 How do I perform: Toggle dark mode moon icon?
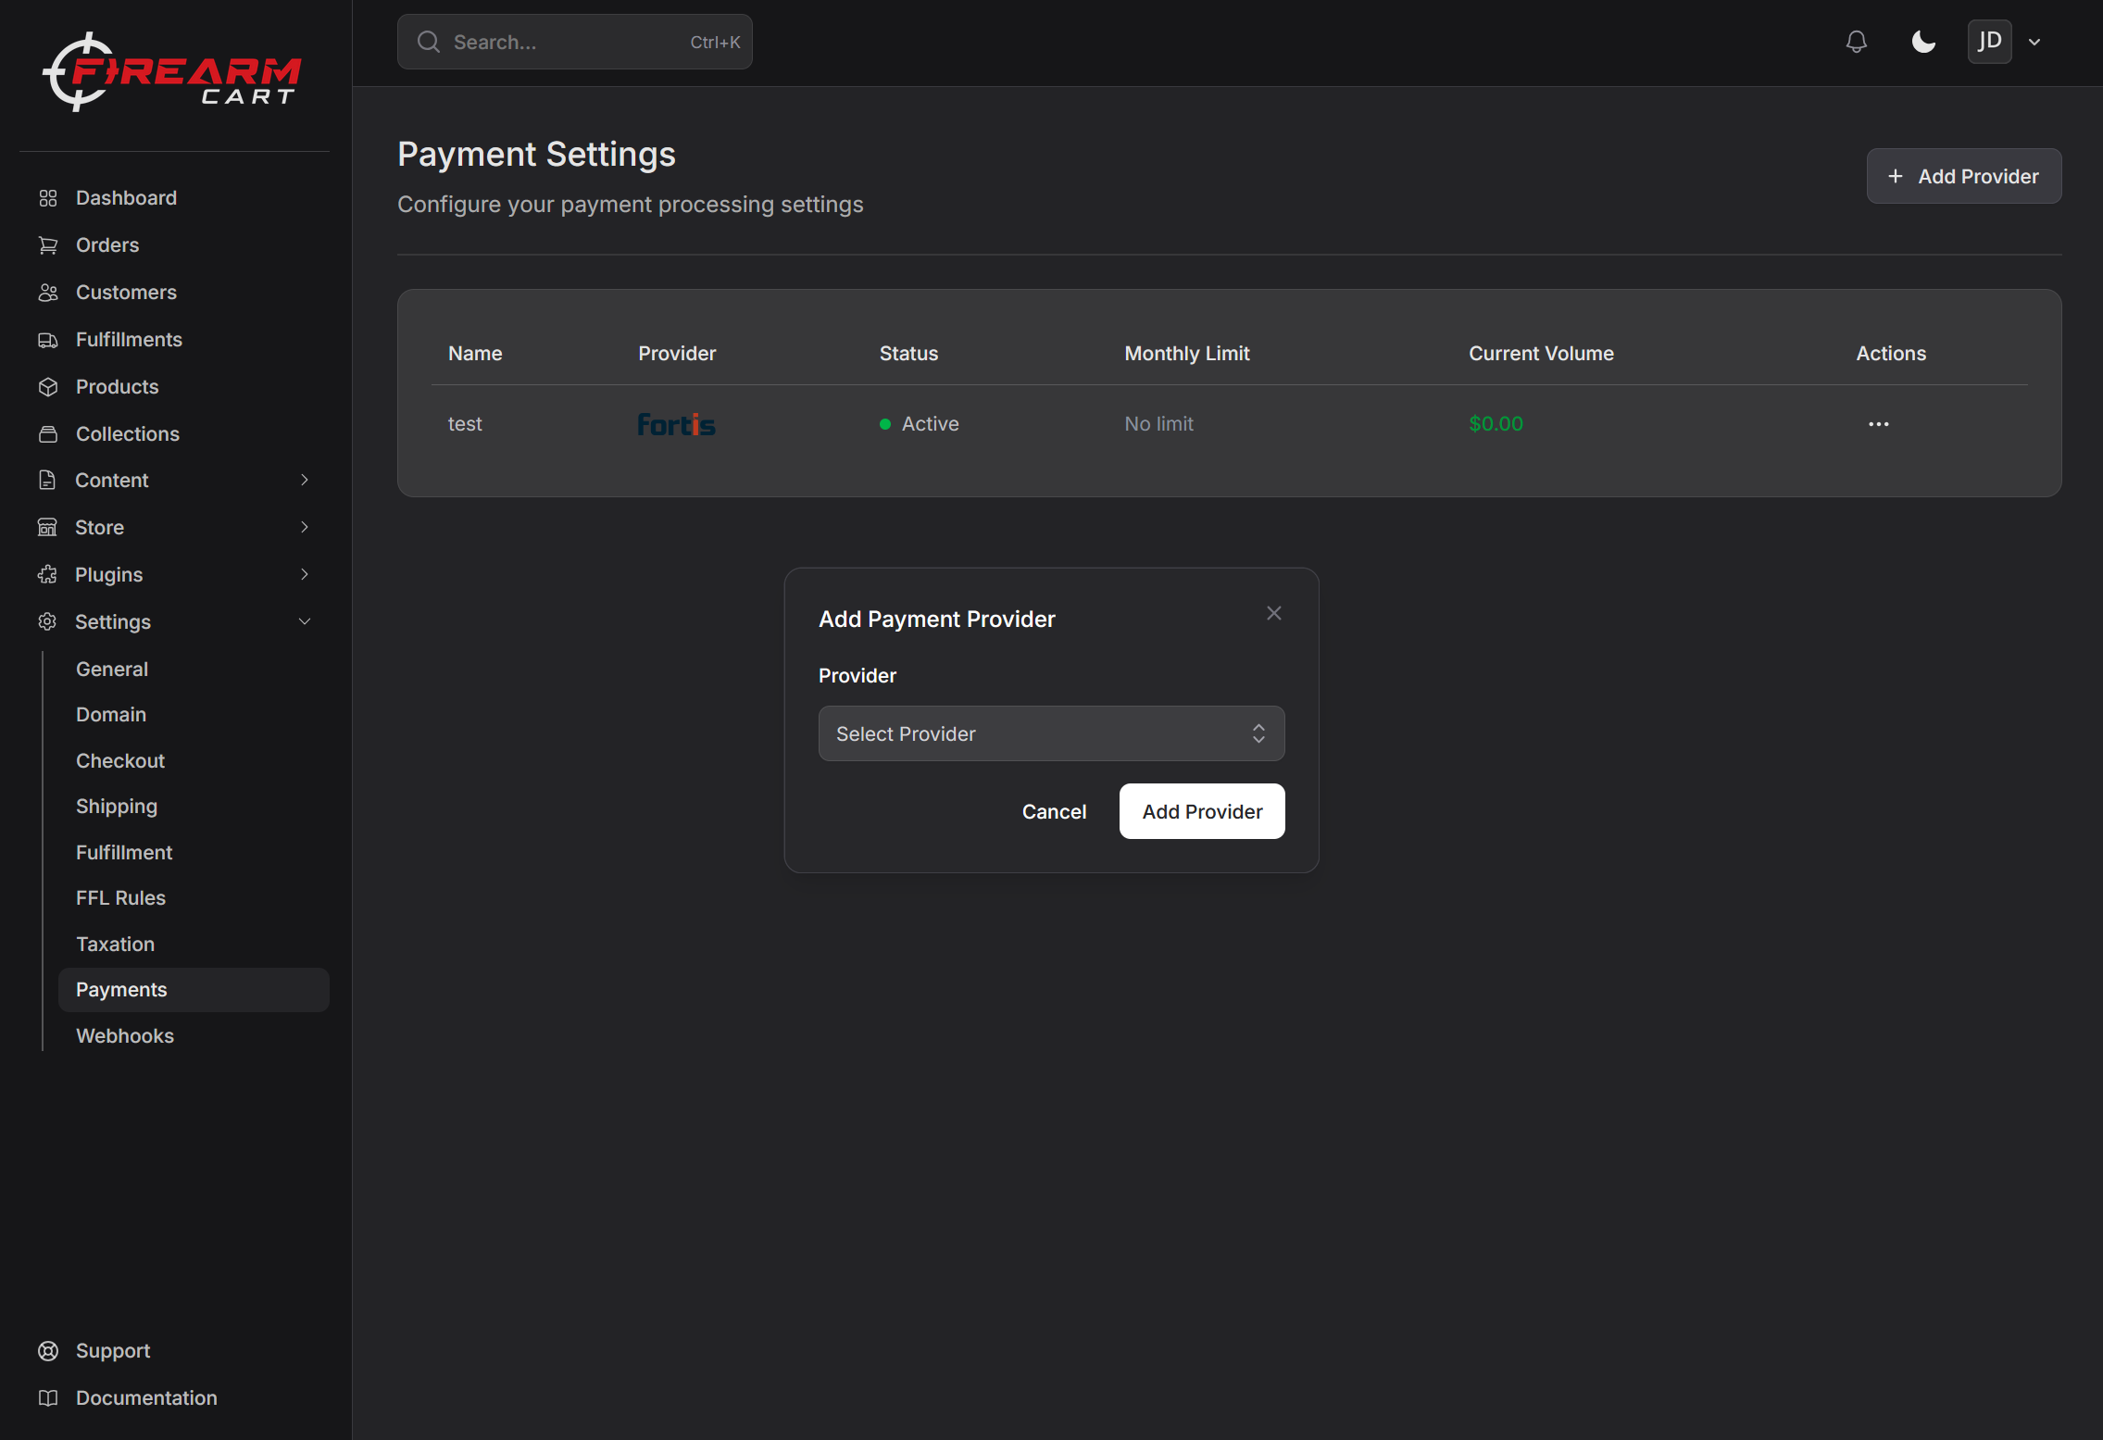(1923, 42)
